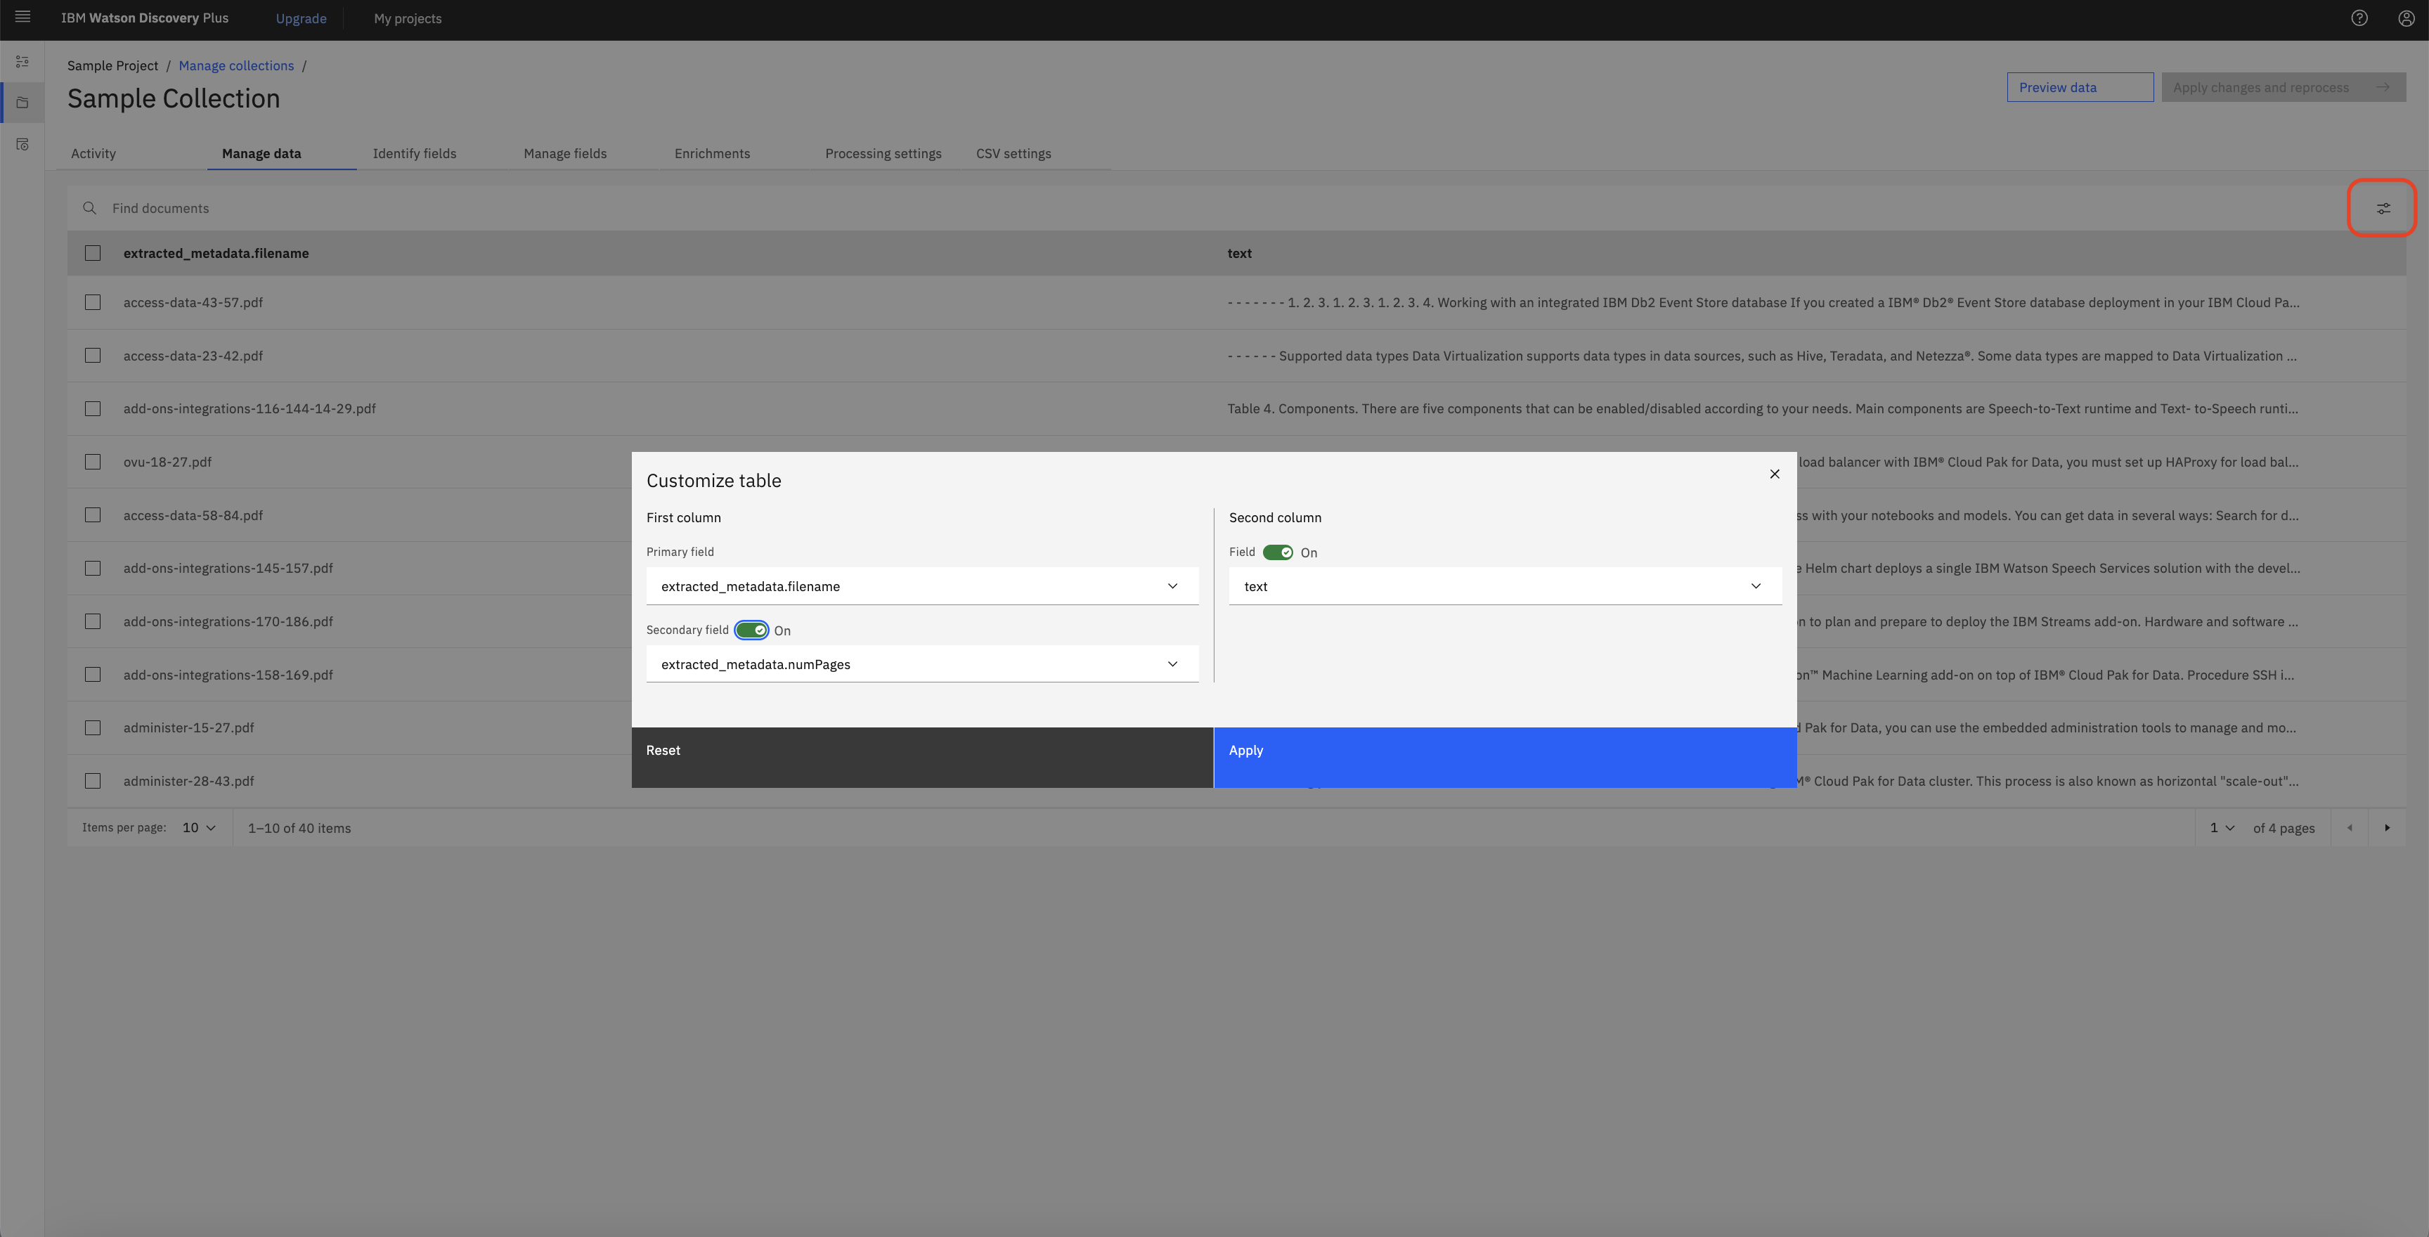Open the Improve and customize sidebar icon
This screenshot has height=1237, width=2429.
pyautogui.click(x=22, y=61)
